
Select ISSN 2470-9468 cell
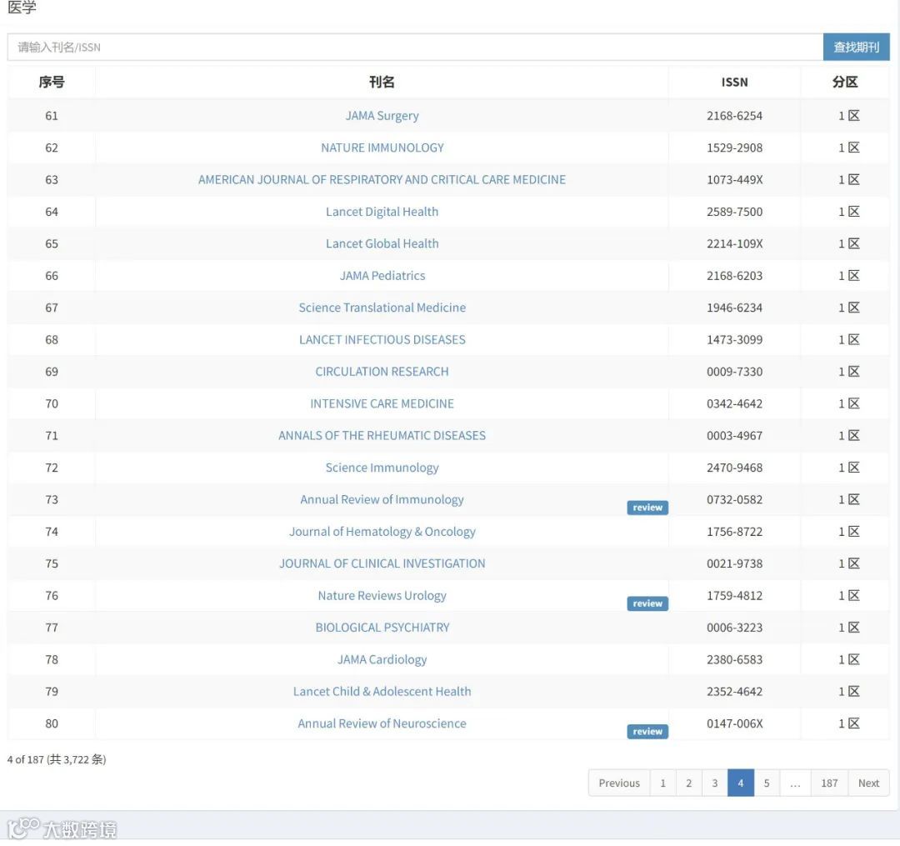tap(735, 468)
